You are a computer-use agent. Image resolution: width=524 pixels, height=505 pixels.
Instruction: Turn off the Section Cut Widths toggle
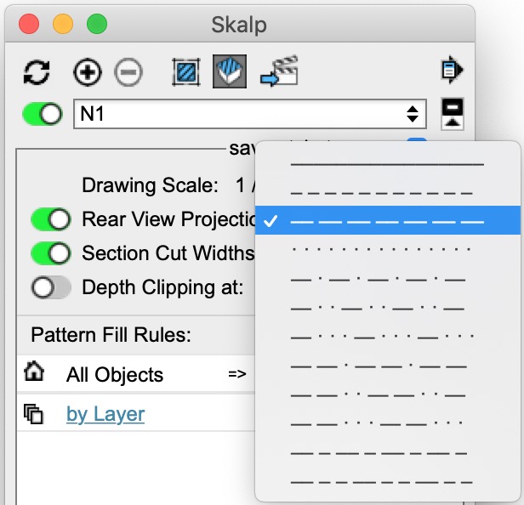pos(51,253)
